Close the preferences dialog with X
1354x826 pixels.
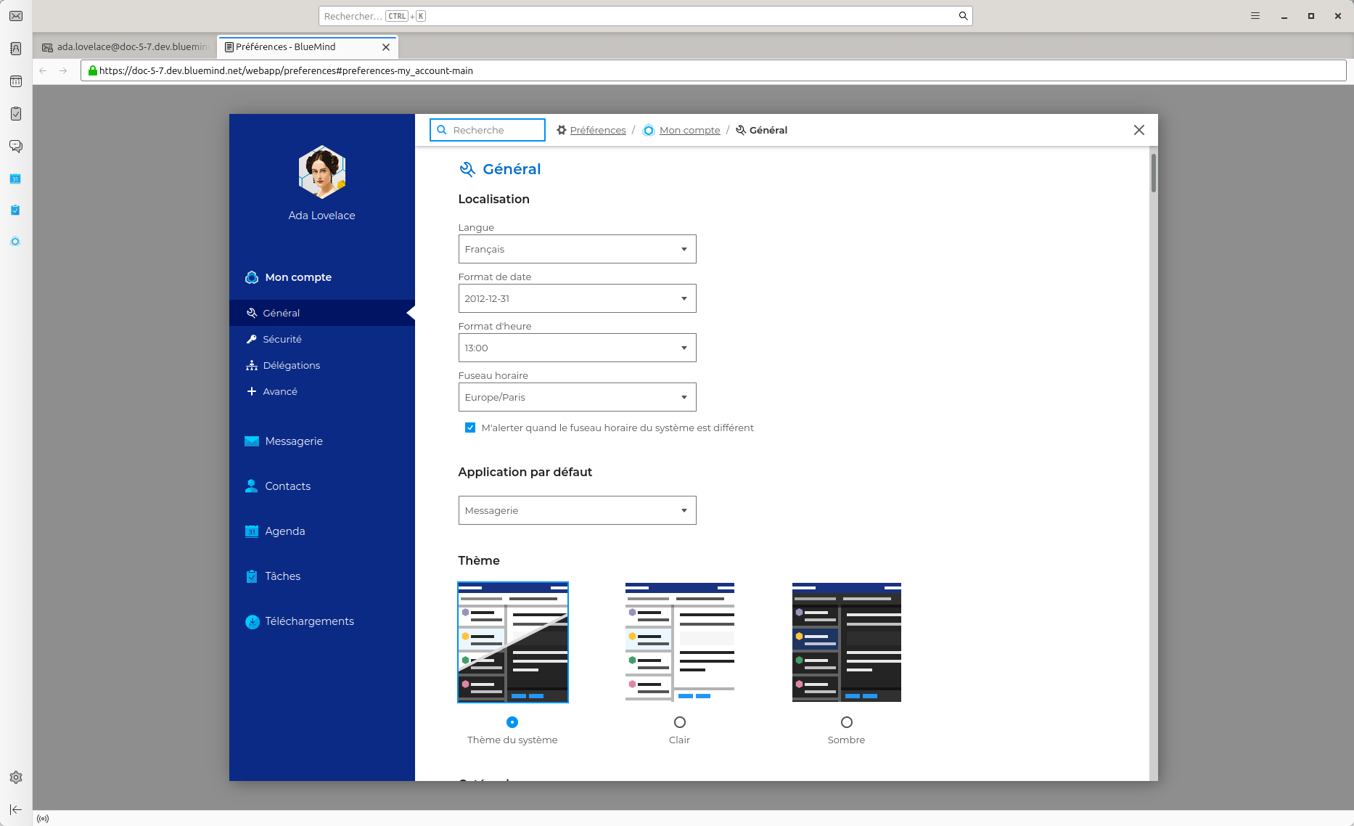1139,130
